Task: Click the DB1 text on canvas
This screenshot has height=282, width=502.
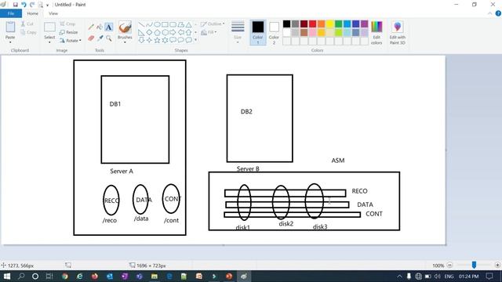Action: 115,104
